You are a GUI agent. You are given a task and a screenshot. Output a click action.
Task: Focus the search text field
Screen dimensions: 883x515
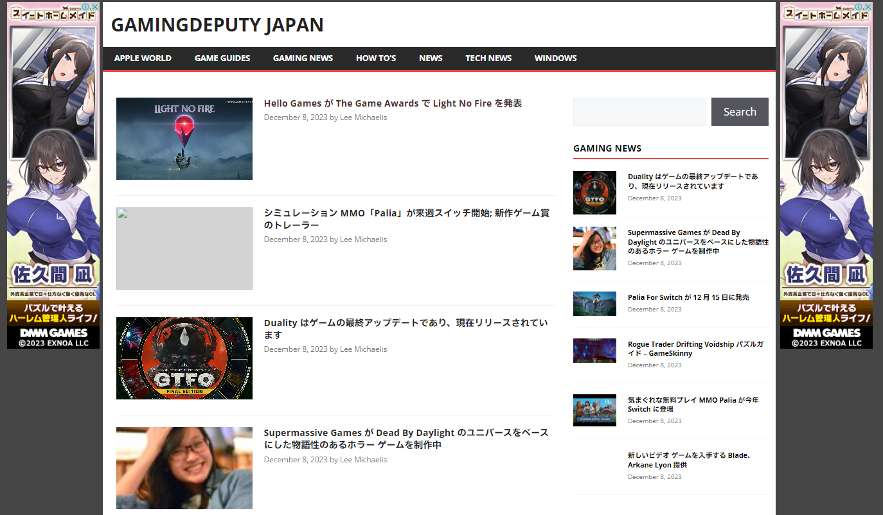[639, 112]
